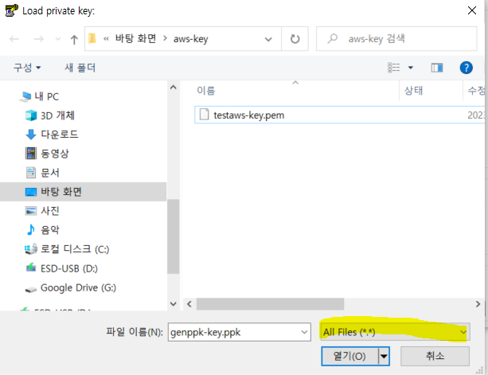Image resolution: width=488 pixels, height=375 pixels.
Task: Click the 바탕 화면 breadcrumb
Action: click(x=135, y=38)
